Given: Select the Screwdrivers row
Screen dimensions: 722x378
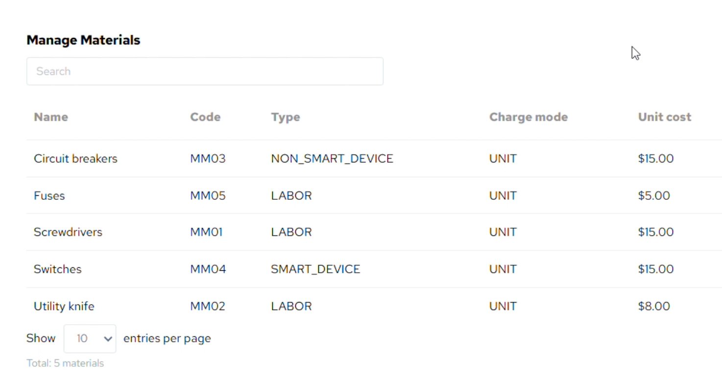Looking at the screenshot, I should tap(68, 232).
